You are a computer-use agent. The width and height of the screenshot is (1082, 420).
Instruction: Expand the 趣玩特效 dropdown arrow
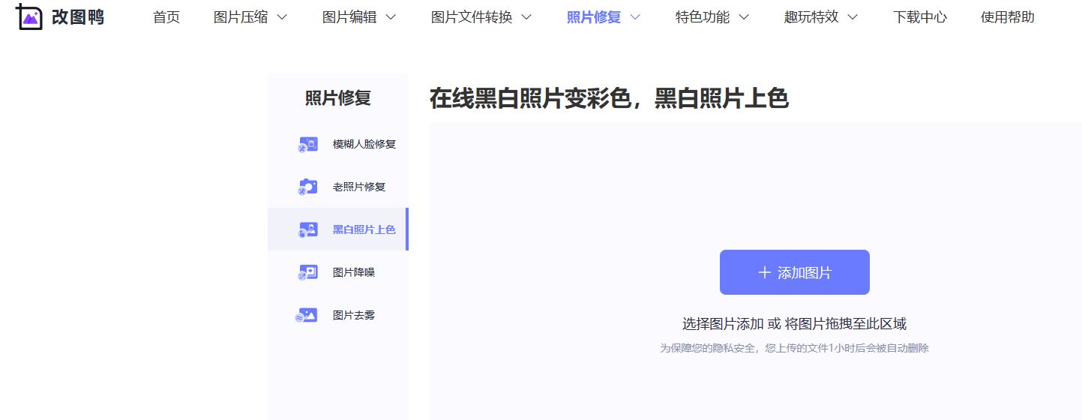pos(853,17)
